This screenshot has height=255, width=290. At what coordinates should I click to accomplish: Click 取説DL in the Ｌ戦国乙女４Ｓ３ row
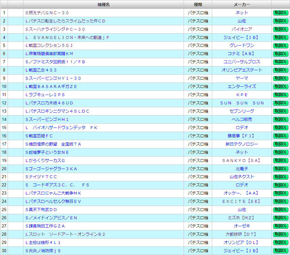click(281, 70)
